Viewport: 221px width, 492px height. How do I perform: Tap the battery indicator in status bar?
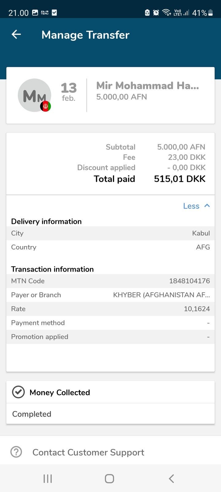click(210, 13)
